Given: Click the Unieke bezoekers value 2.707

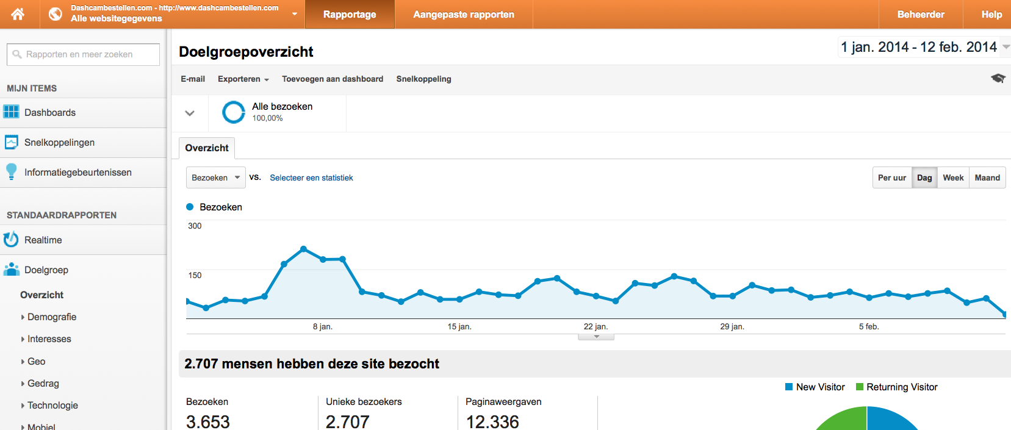Looking at the screenshot, I should (x=348, y=421).
